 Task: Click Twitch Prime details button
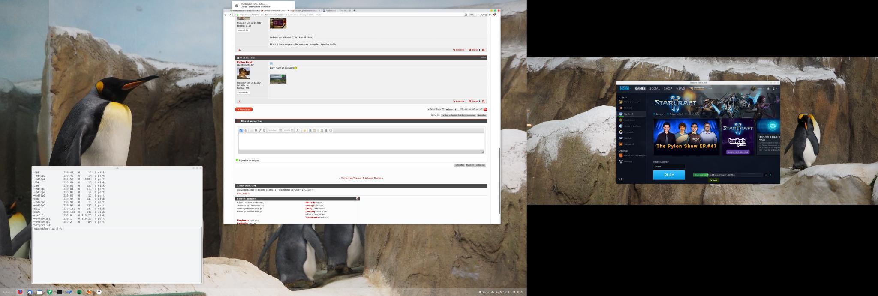point(738,152)
